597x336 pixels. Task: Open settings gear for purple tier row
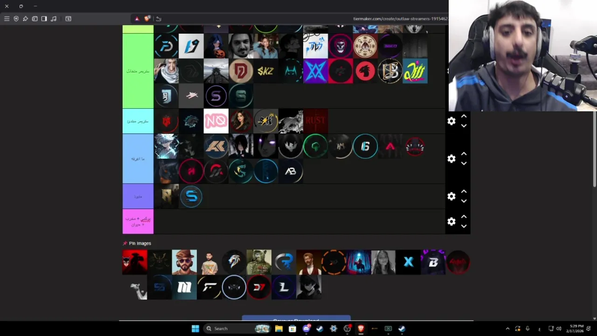click(x=451, y=196)
